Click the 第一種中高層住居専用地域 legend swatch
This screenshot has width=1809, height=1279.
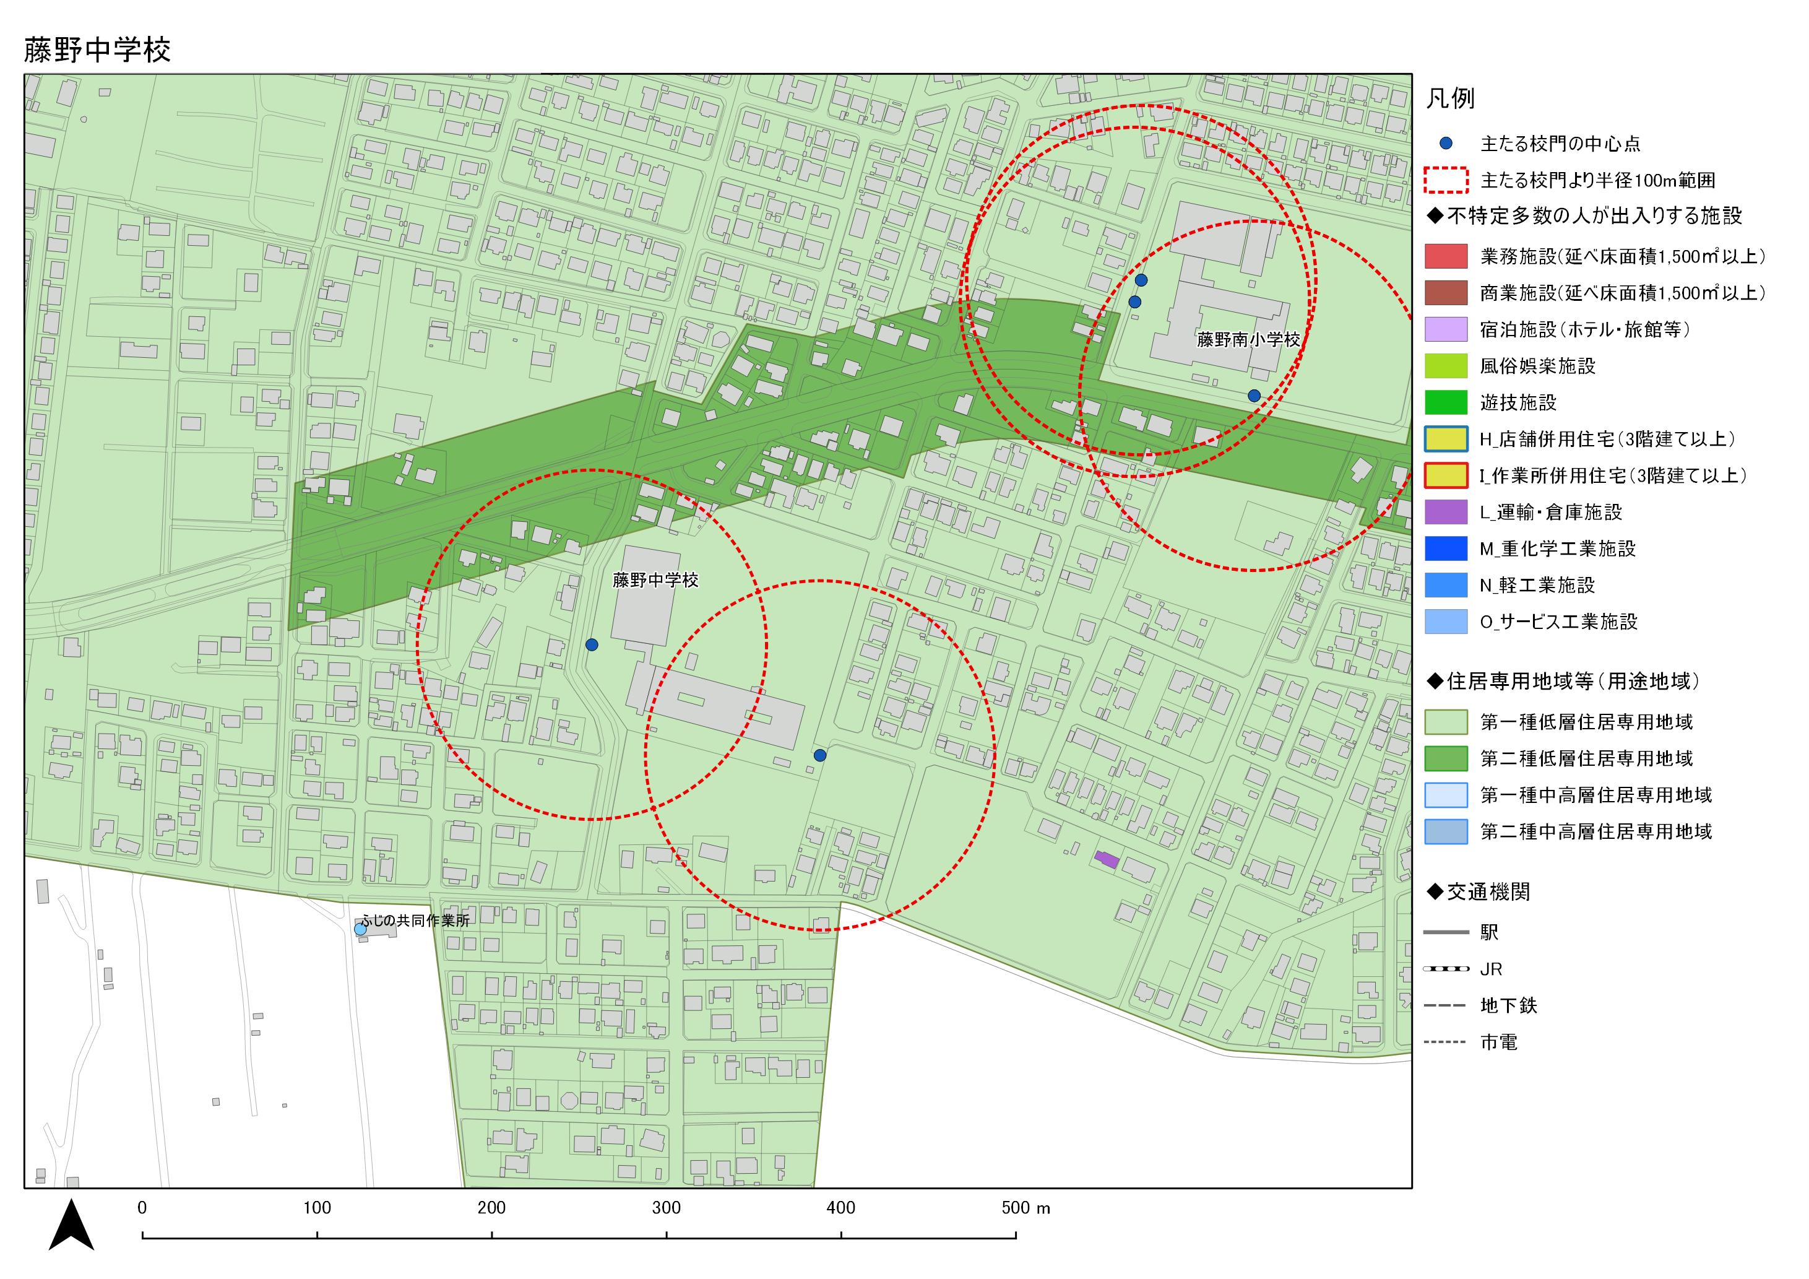pos(1446,795)
